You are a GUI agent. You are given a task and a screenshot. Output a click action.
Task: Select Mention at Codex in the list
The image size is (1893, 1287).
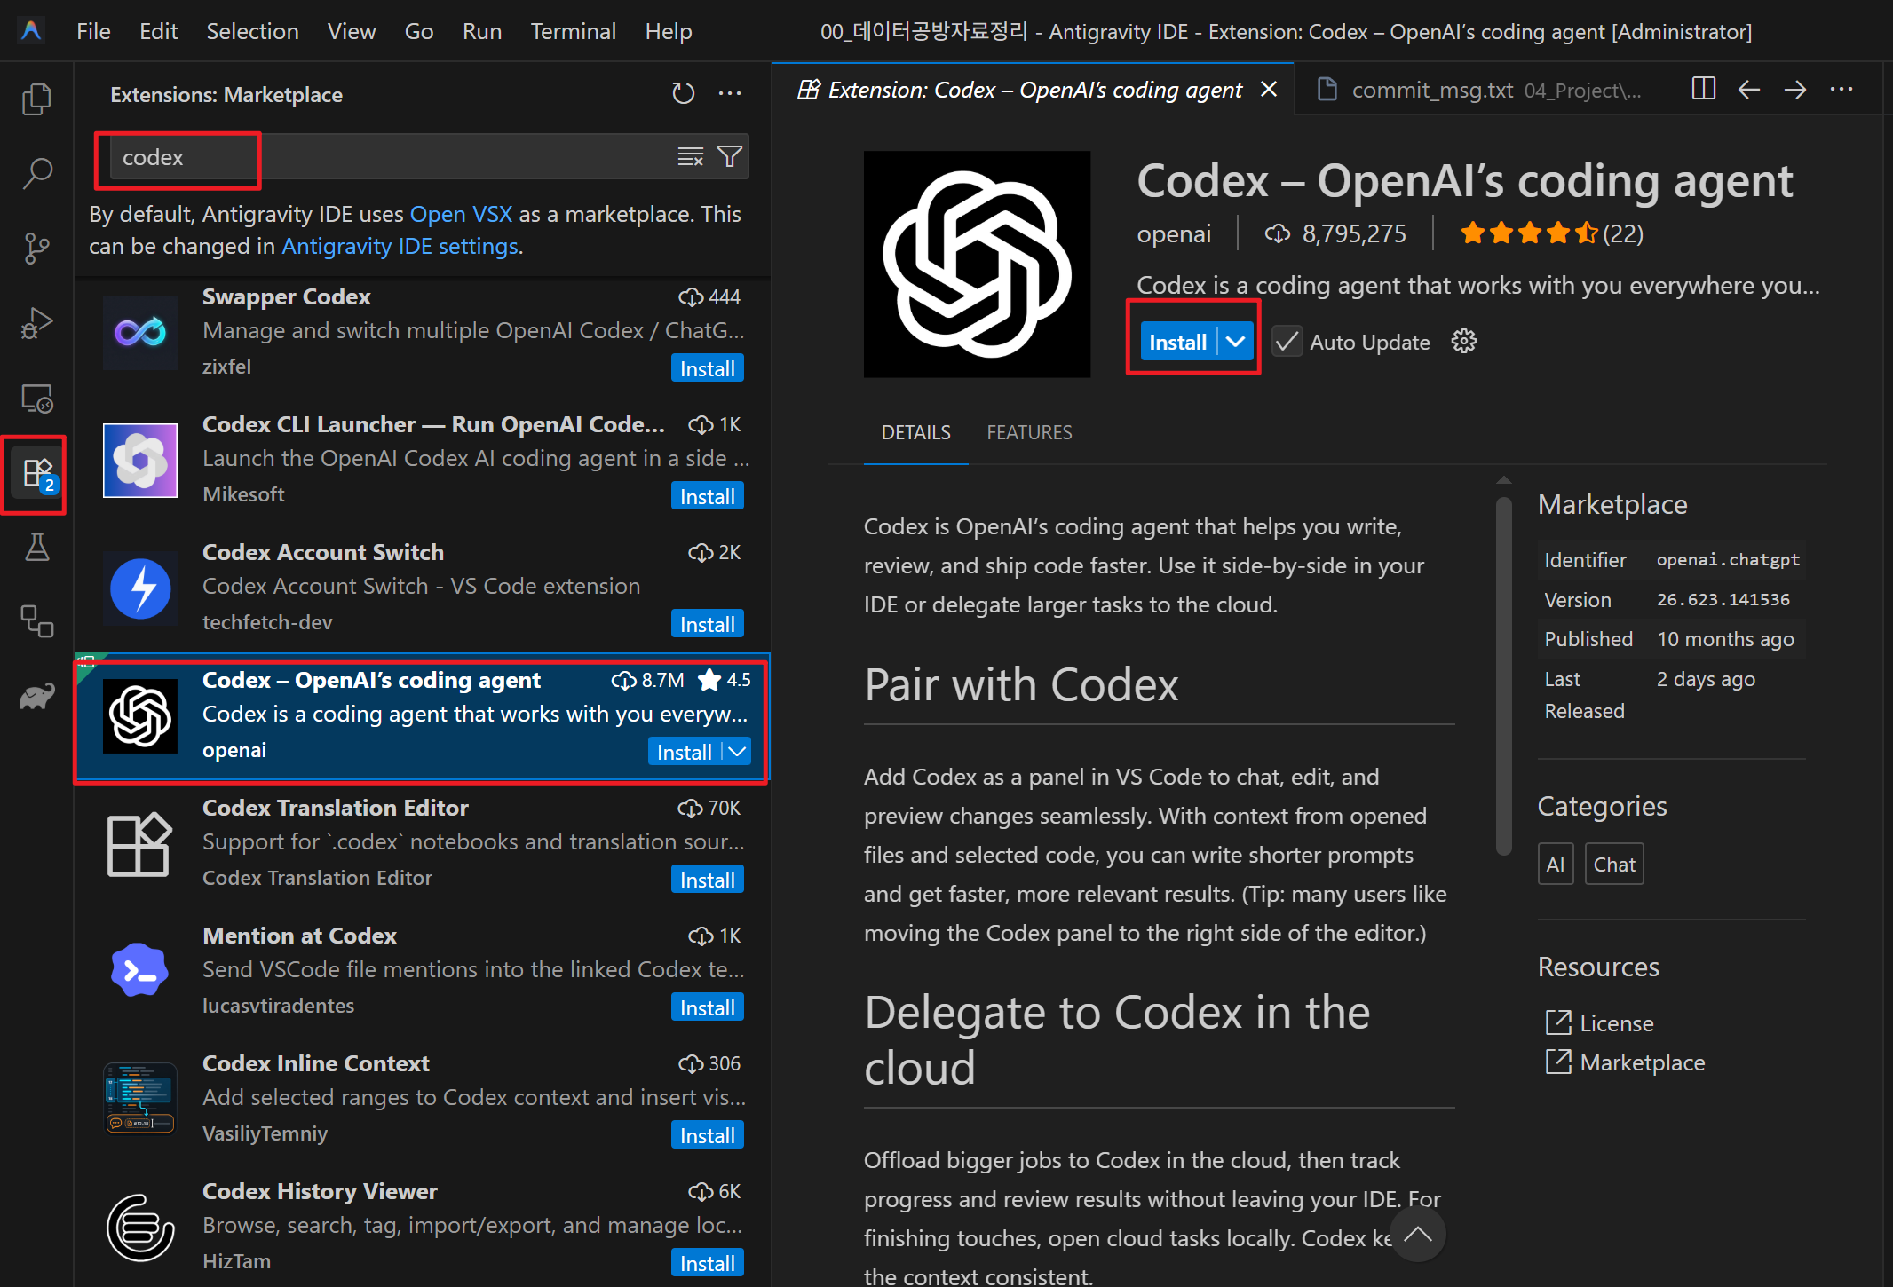click(423, 972)
